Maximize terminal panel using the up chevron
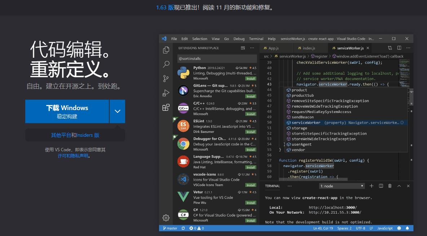Image resolution: width=427 pixels, height=236 pixels. click(399, 186)
